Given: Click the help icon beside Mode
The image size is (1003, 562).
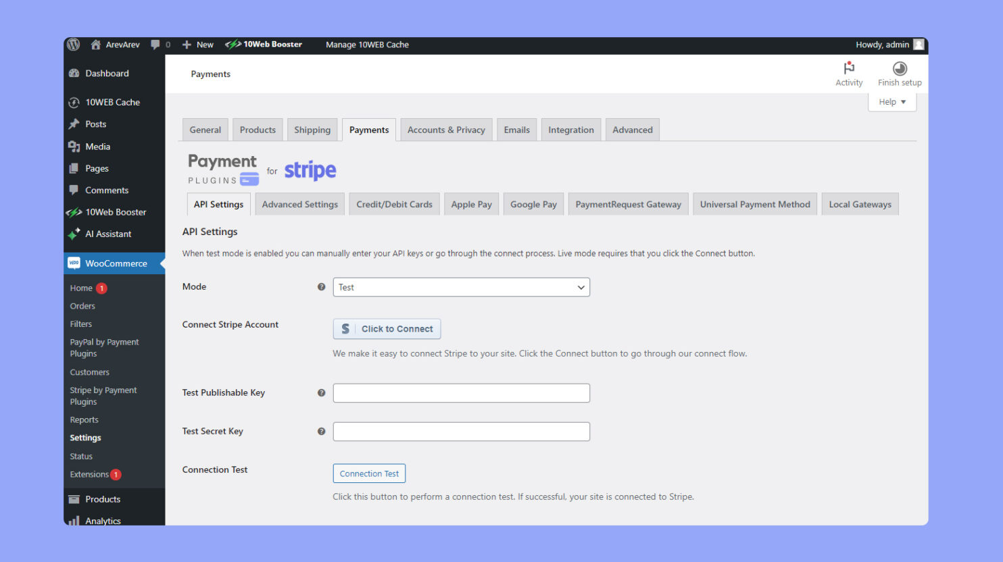Looking at the screenshot, I should coord(321,286).
